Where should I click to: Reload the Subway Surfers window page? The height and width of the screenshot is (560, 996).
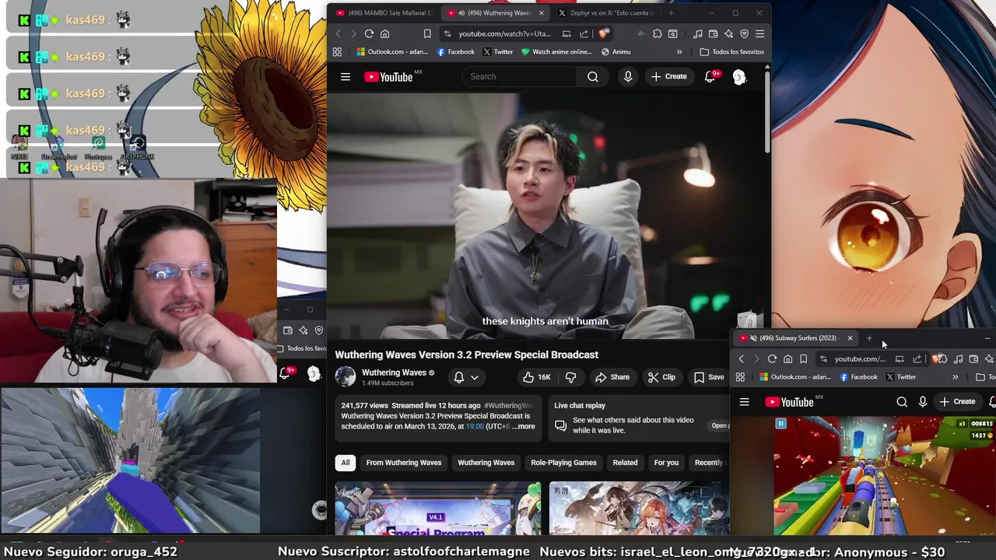coord(772,359)
